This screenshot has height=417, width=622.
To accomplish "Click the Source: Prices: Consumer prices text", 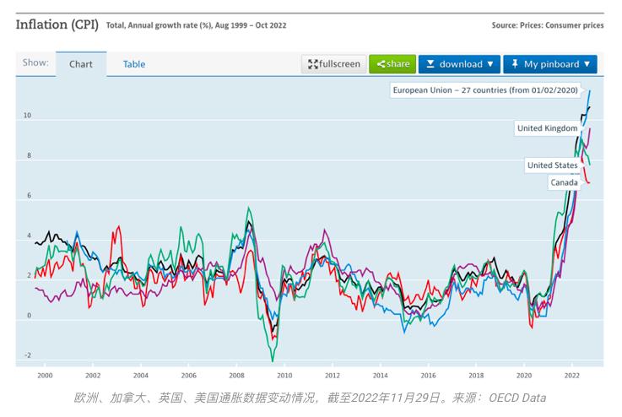I will (547, 25).
